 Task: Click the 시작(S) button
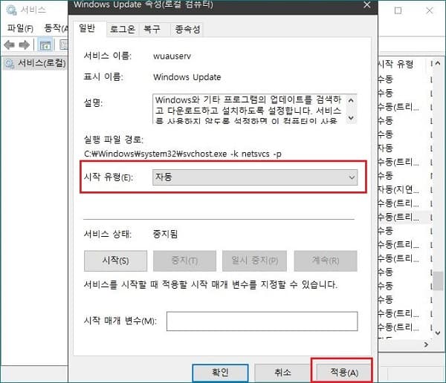point(115,261)
